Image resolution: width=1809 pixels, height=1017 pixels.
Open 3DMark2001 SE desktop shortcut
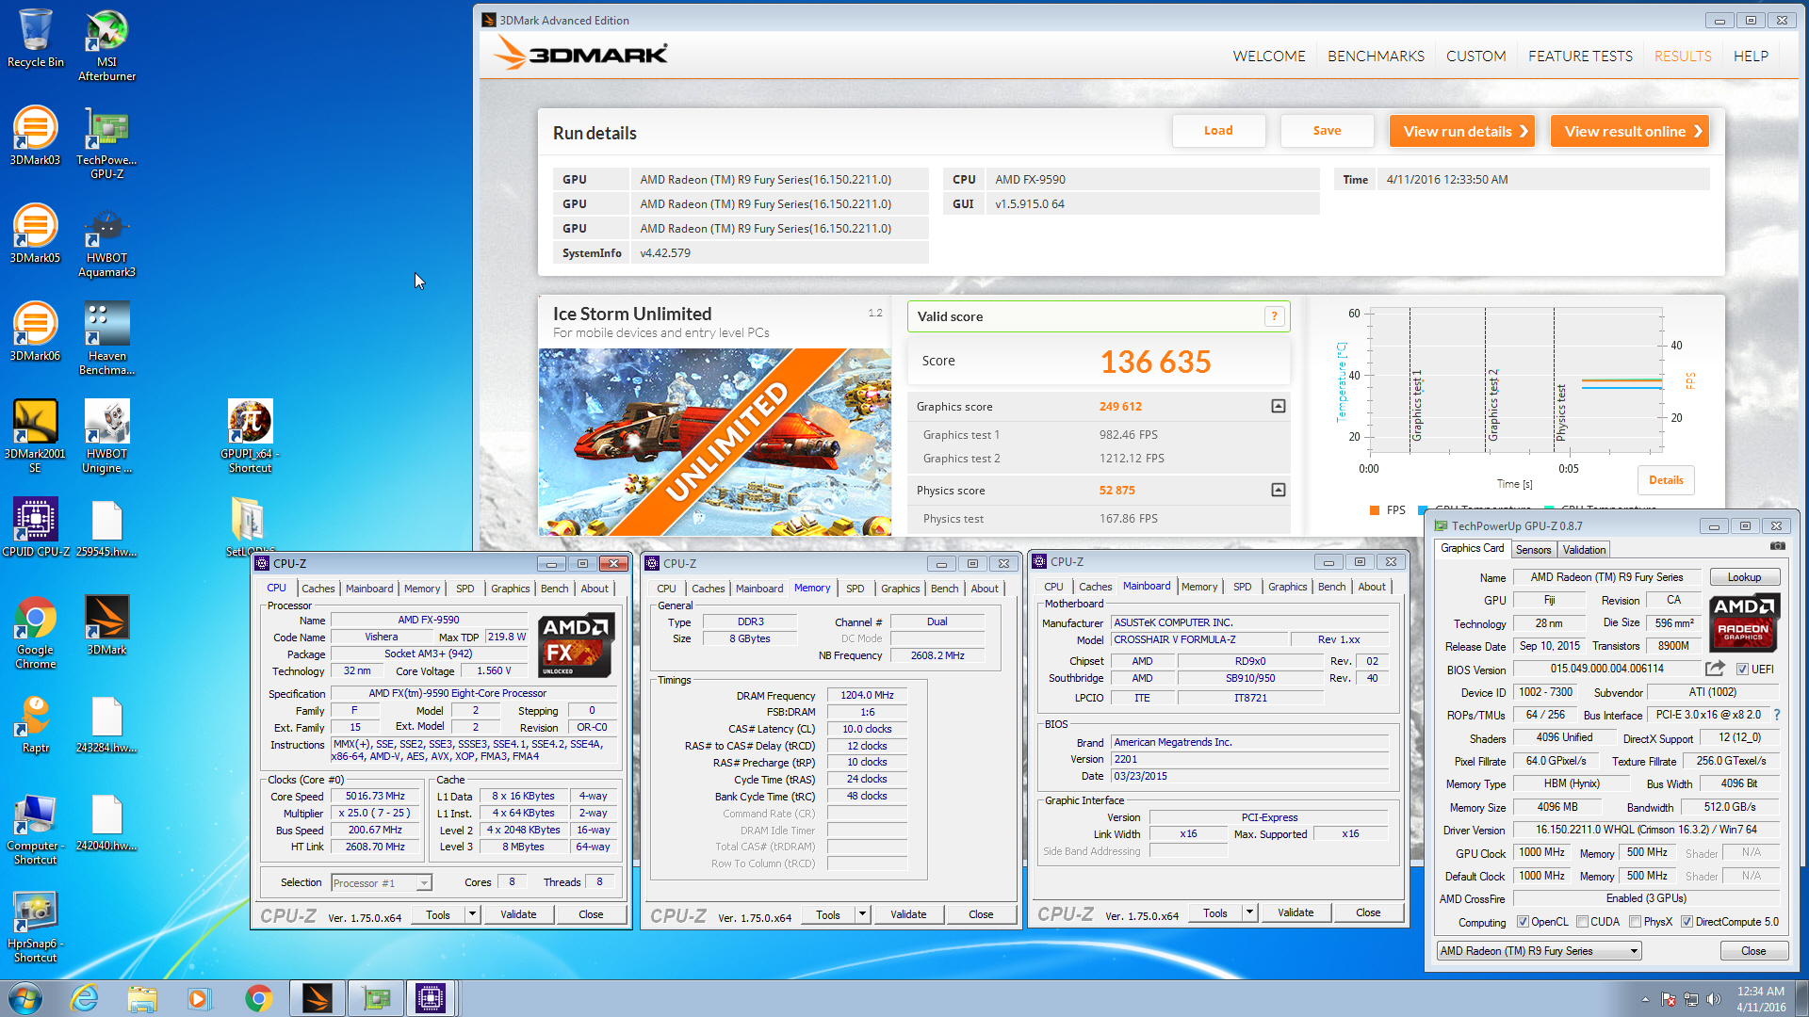[x=35, y=437]
